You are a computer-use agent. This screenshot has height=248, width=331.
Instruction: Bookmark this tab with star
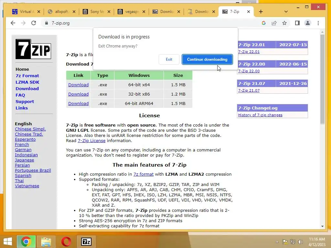pyautogui.click(x=284, y=23)
